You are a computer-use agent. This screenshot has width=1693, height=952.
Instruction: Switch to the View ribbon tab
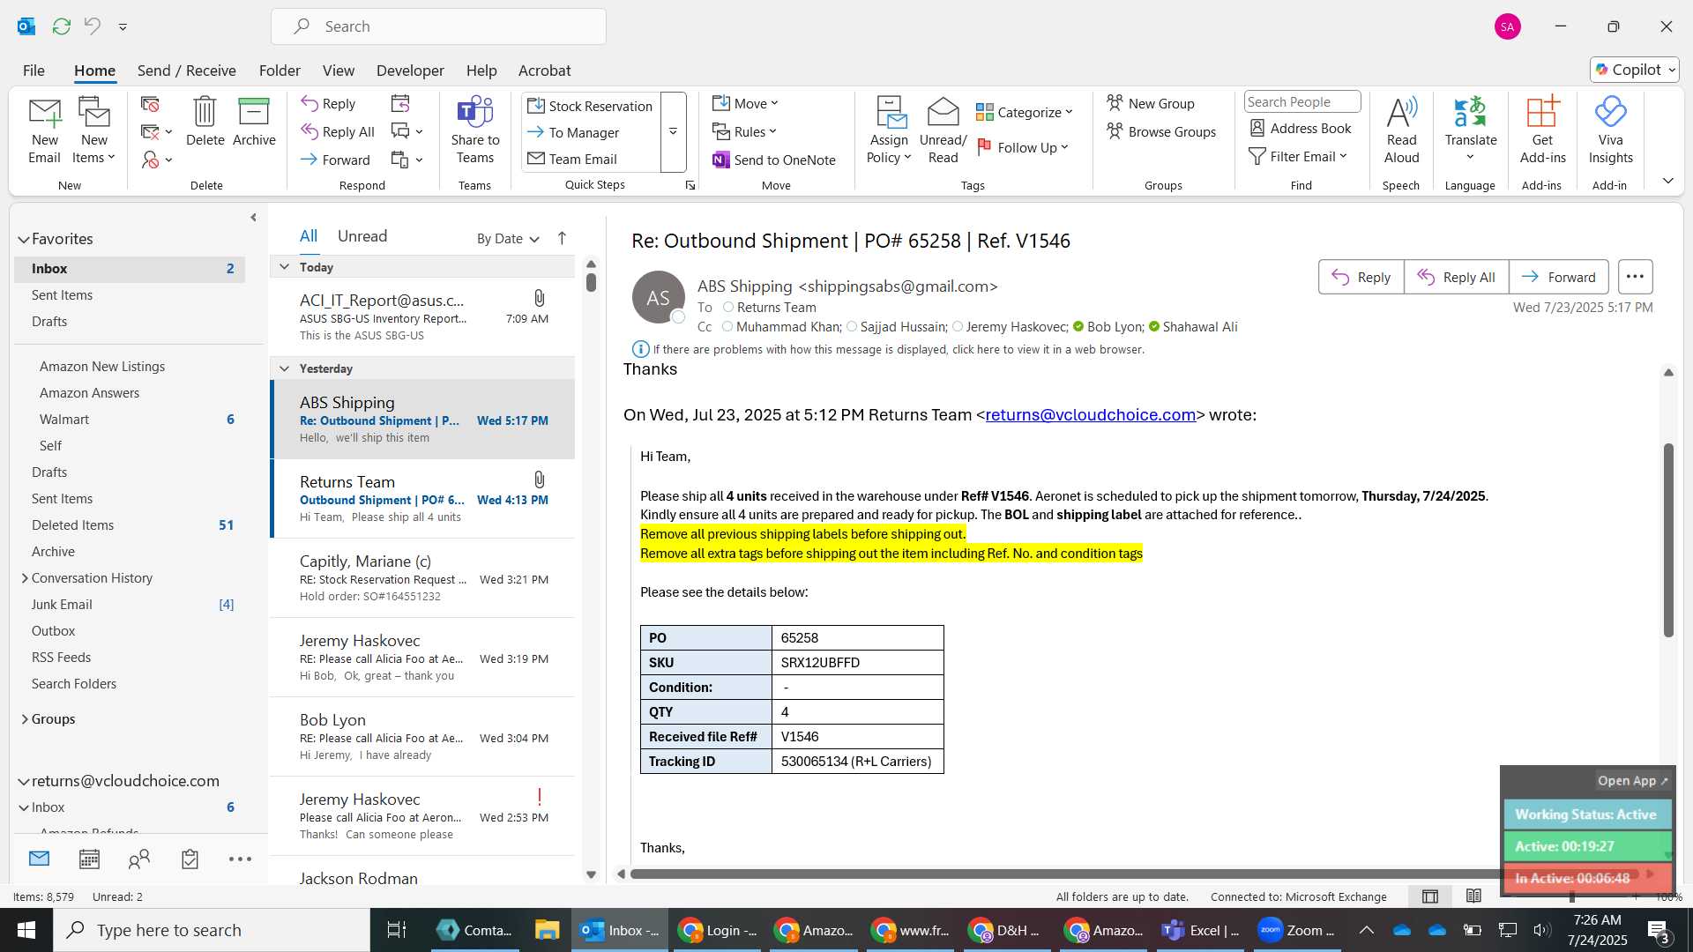pos(338,71)
